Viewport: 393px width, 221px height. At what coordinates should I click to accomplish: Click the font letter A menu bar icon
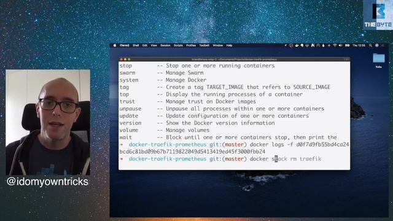(x=313, y=45)
